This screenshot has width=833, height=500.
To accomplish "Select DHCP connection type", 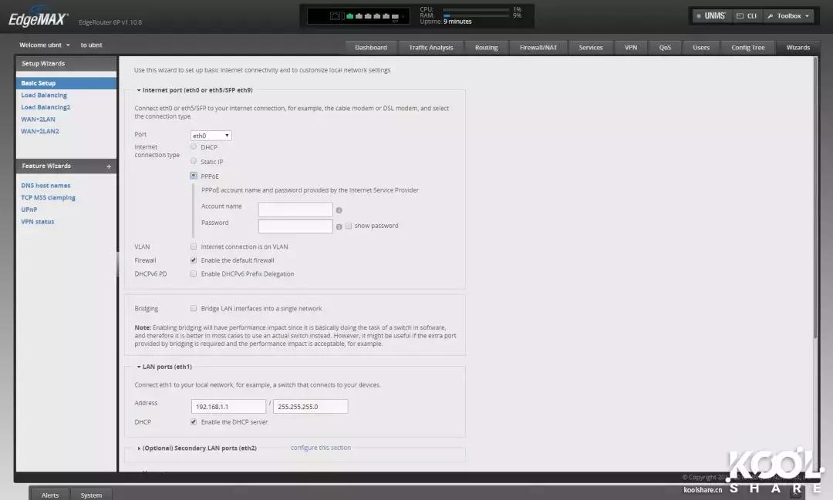I will (194, 146).
